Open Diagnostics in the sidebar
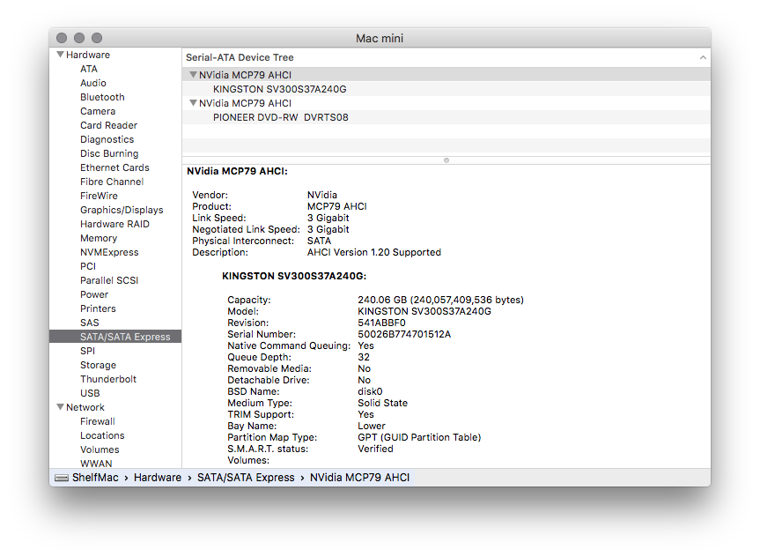This screenshot has width=760, height=557. (107, 139)
